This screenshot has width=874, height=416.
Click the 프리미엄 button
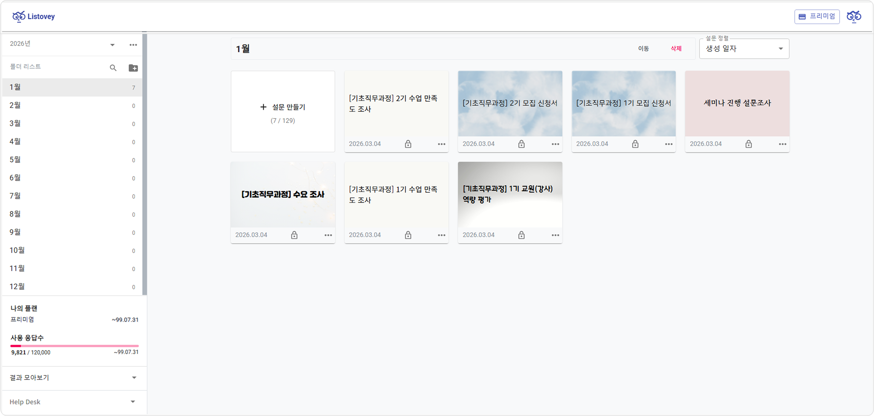pos(817,17)
